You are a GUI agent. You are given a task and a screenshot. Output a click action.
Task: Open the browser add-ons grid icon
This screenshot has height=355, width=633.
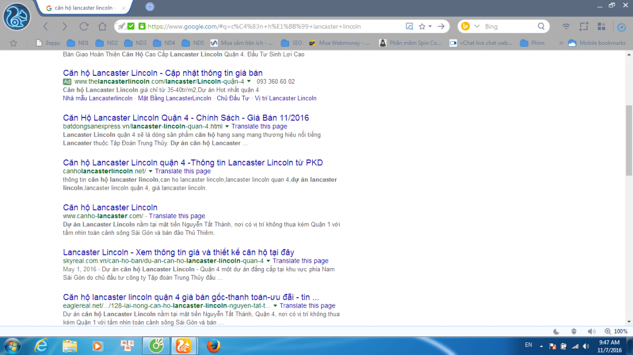(601, 26)
